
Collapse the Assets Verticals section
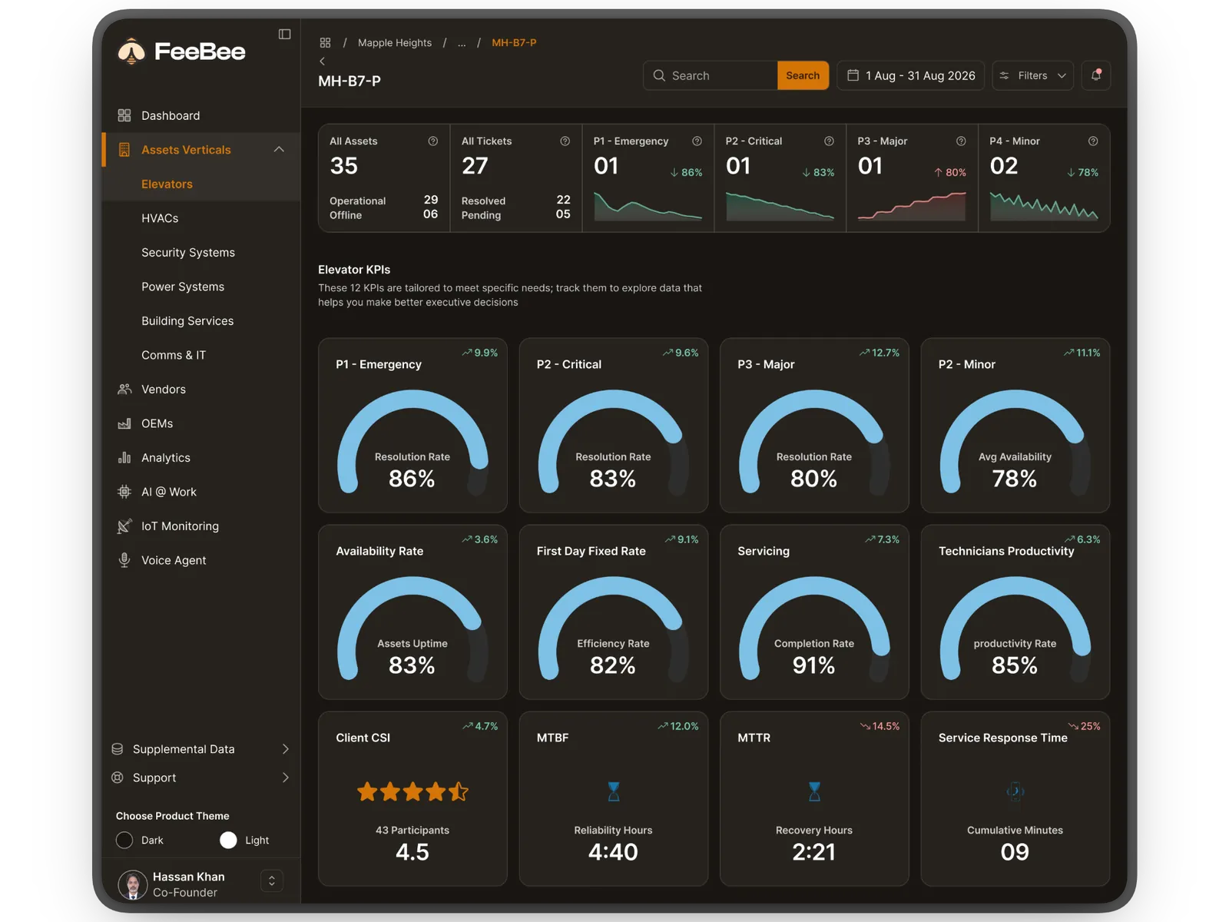pyautogui.click(x=279, y=150)
